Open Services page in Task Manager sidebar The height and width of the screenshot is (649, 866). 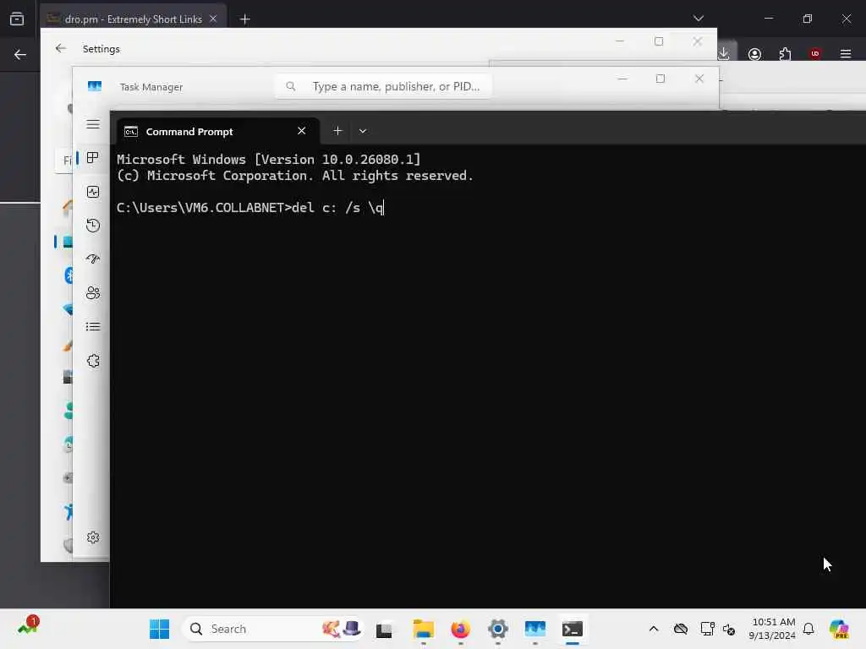tap(93, 361)
